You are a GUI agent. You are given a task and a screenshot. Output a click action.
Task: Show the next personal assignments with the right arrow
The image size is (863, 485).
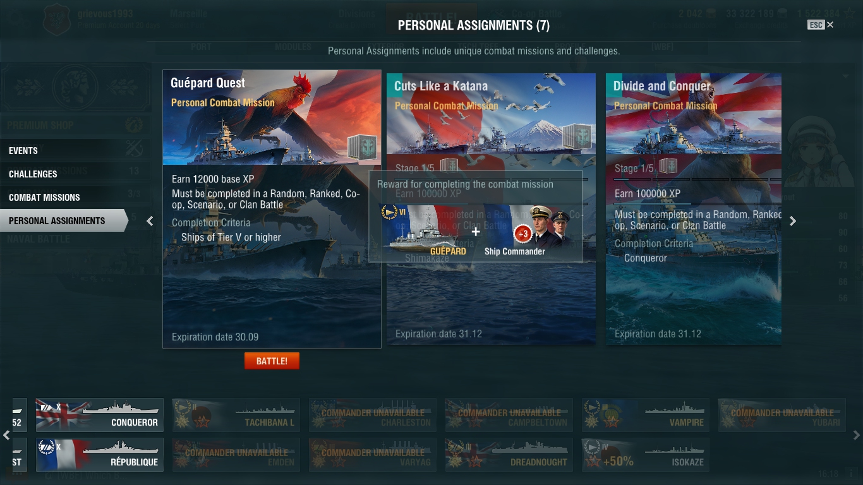(x=793, y=221)
